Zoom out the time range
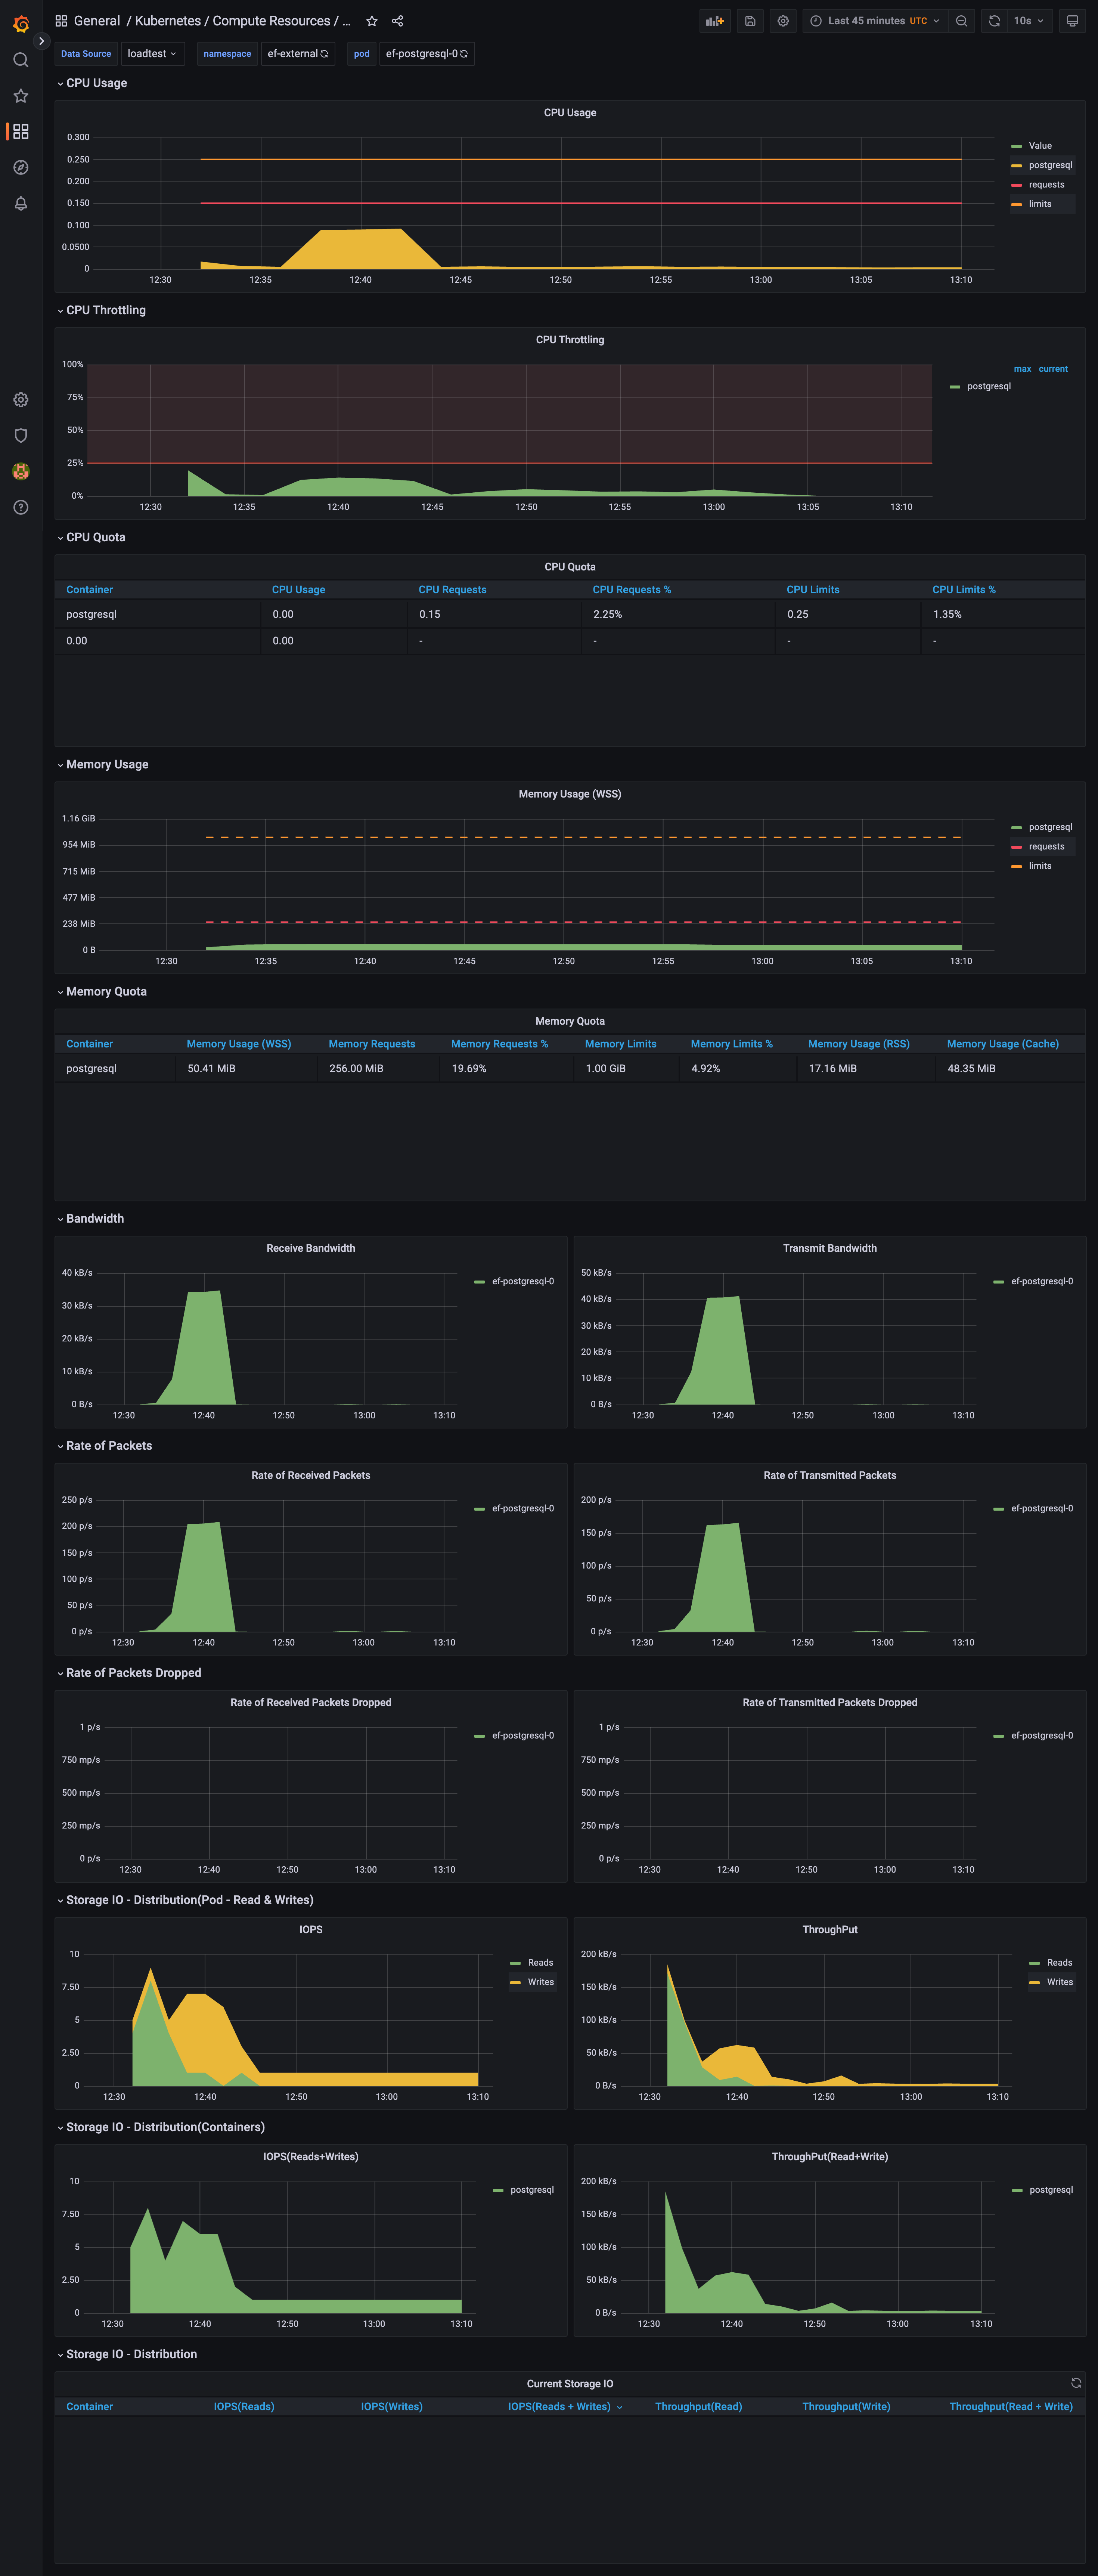The width and height of the screenshot is (1098, 2576). pos(961,21)
